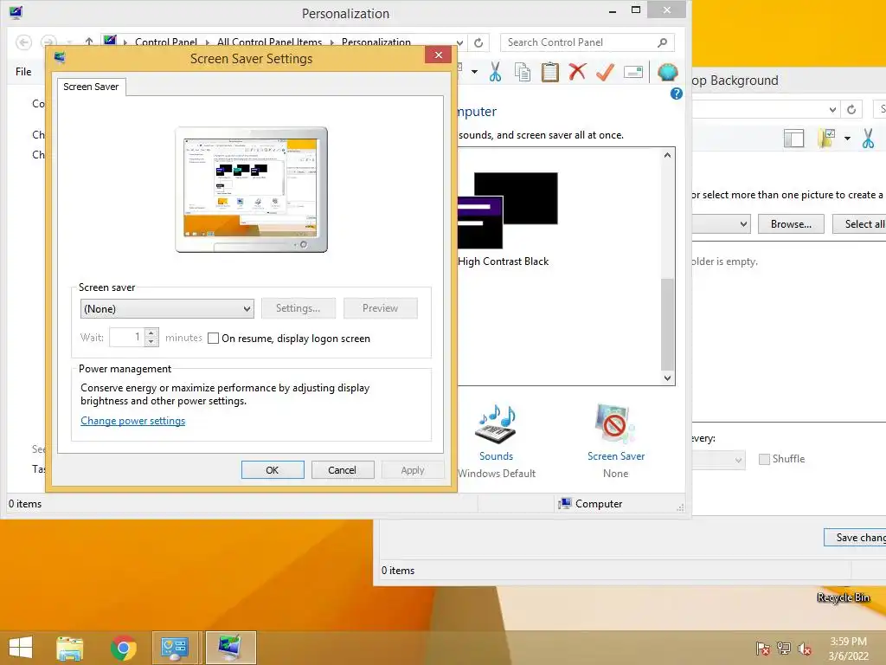Expand the folder options dropdown arrow in Desktop Background

point(847,139)
